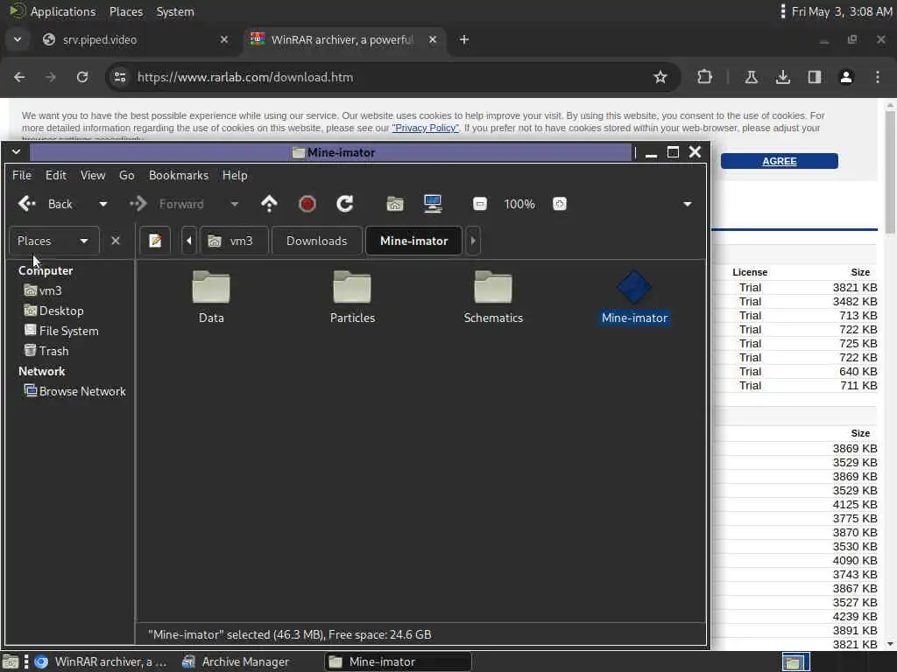897x672 pixels.
Task: Click AGREE on the cookie banner
Action: coord(779,161)
